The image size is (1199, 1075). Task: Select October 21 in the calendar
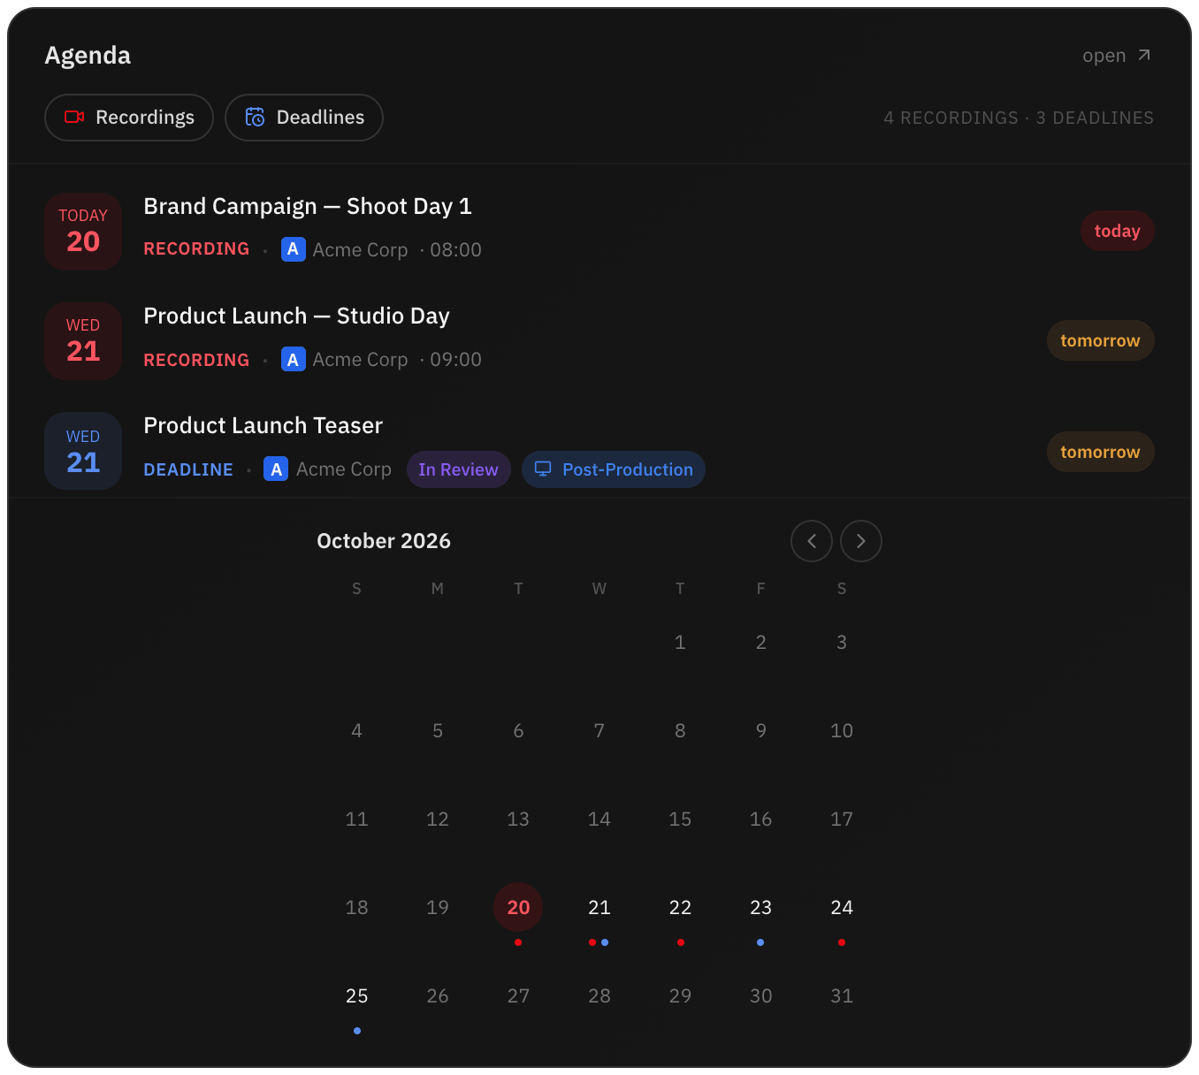(599, 907)
